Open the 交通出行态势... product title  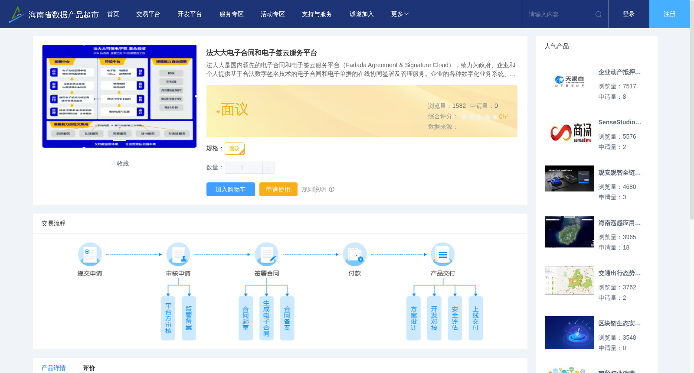(x=619, y=273)
